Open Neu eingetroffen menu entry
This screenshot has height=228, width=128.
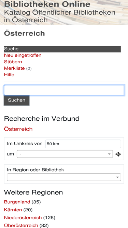[23, 55]
